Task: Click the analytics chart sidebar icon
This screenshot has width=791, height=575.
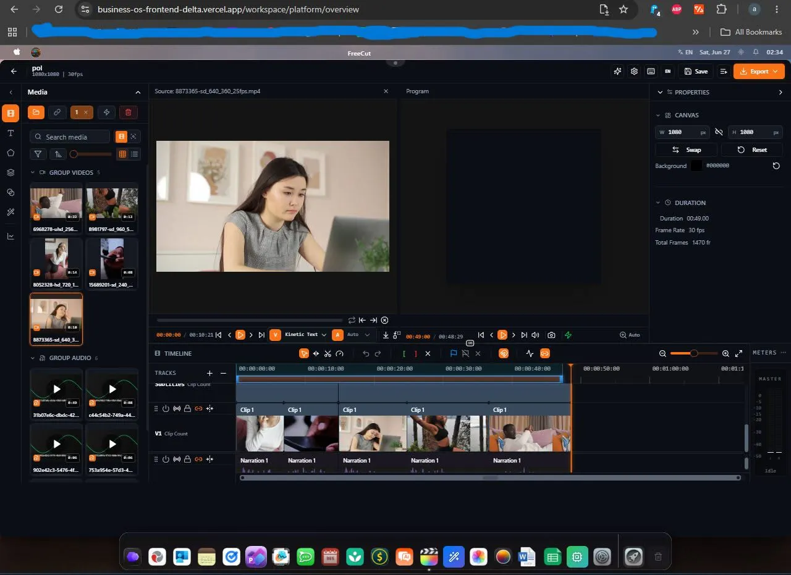Action: click(11, 236)
